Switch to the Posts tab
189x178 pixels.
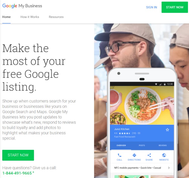pos(142,145)
